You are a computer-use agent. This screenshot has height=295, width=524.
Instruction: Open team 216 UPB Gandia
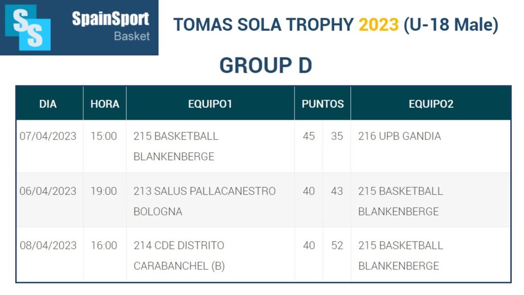point(399,136)
